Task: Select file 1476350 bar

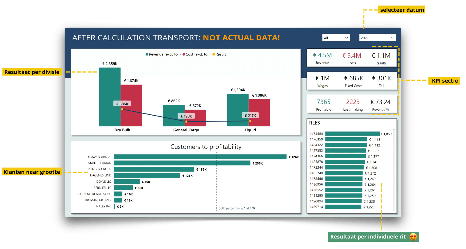Action: pyautogui.click(x=346, y=139)
